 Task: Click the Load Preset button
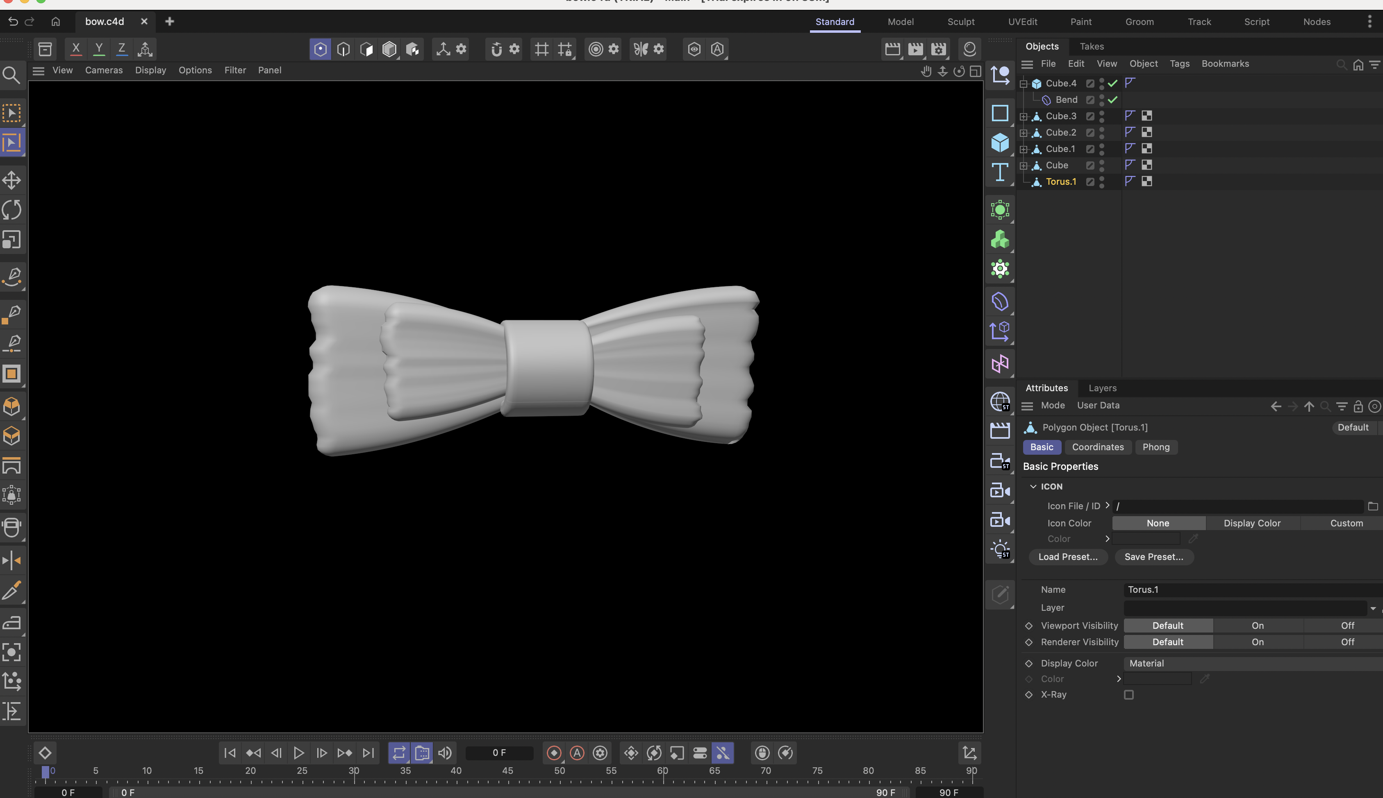(x=1067, y=556)
